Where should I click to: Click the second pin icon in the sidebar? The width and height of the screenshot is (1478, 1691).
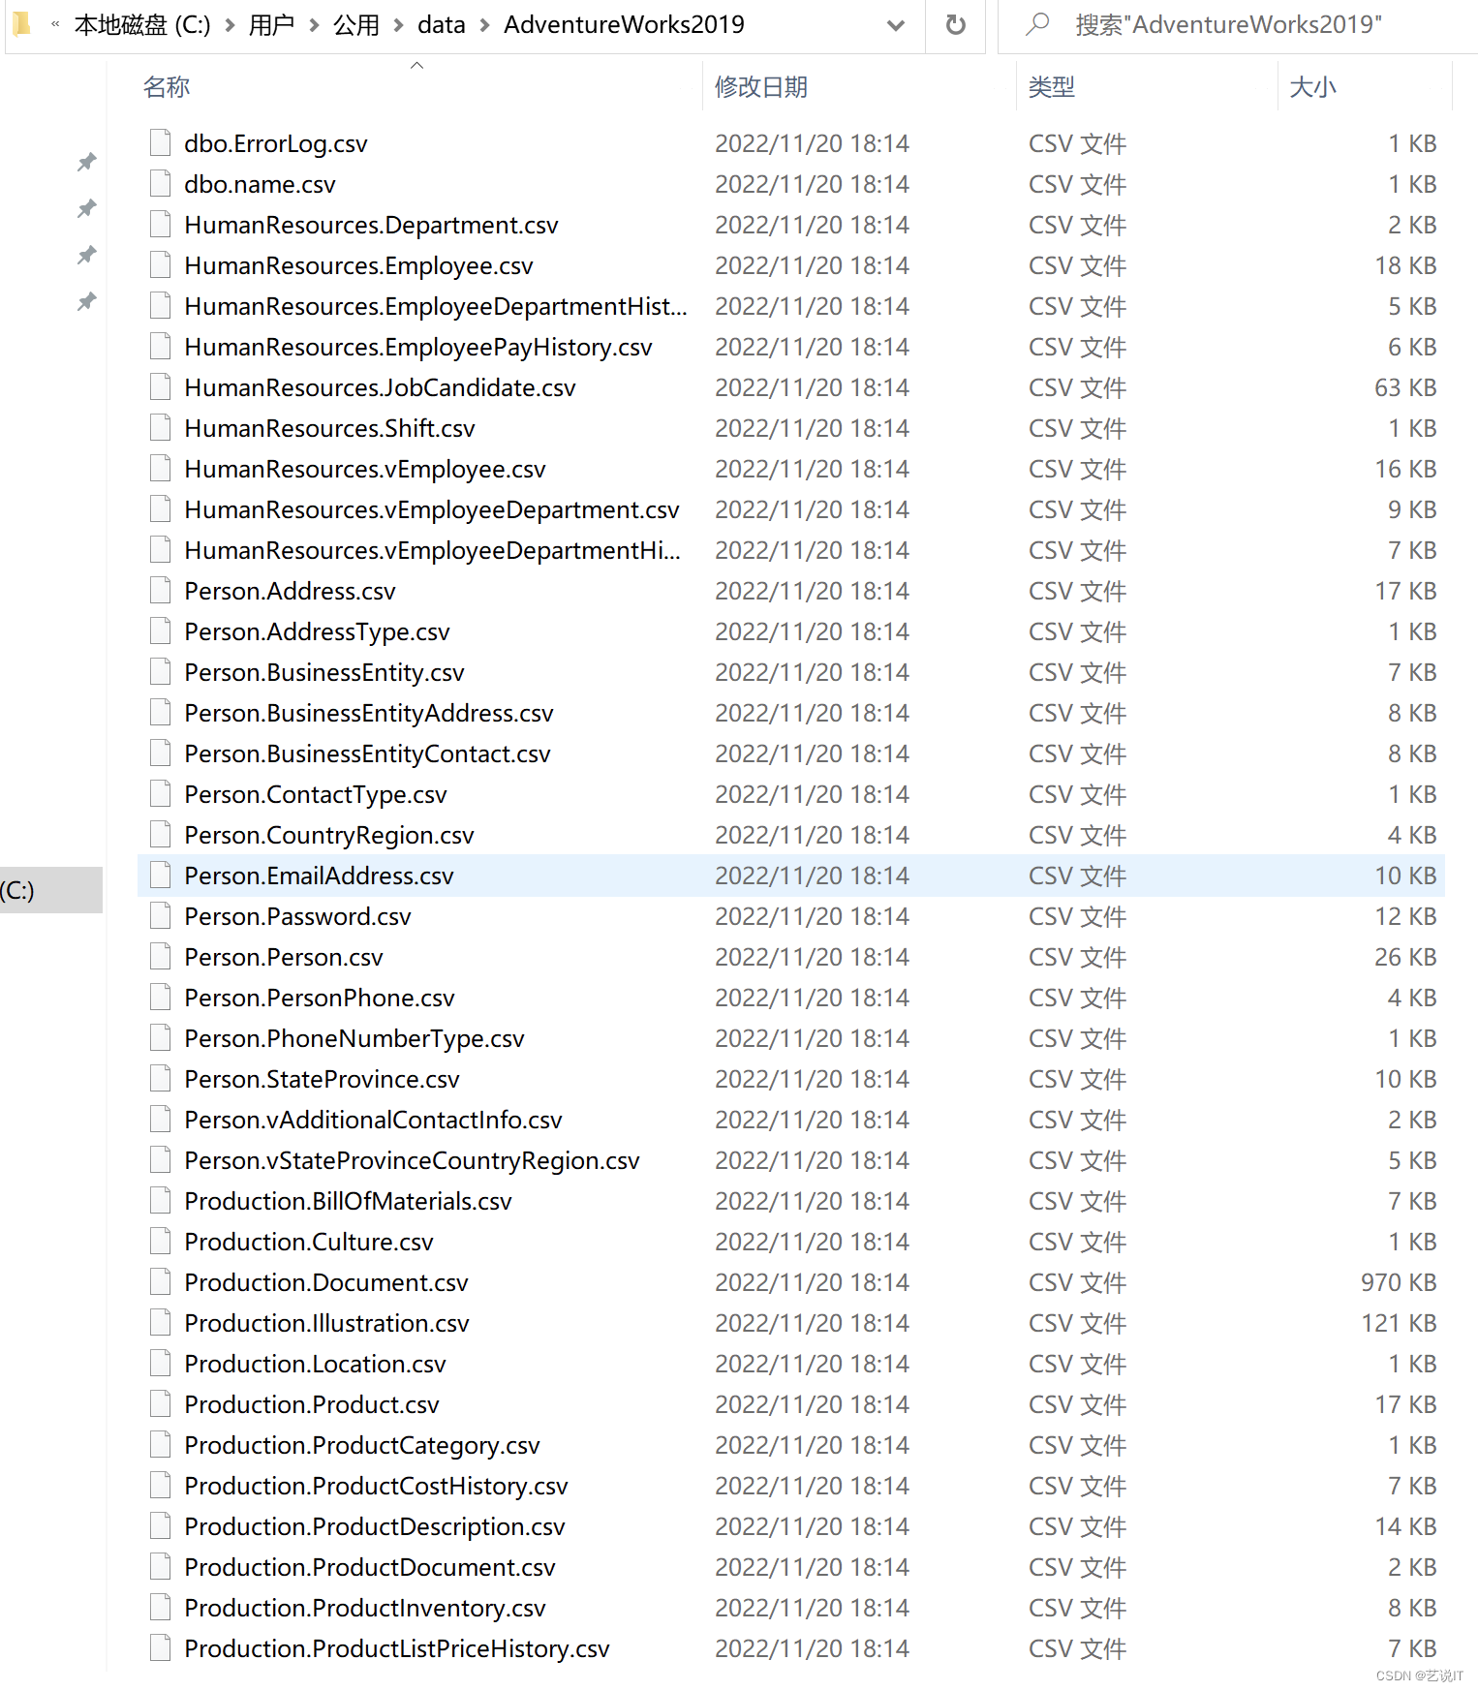point(87,208)
